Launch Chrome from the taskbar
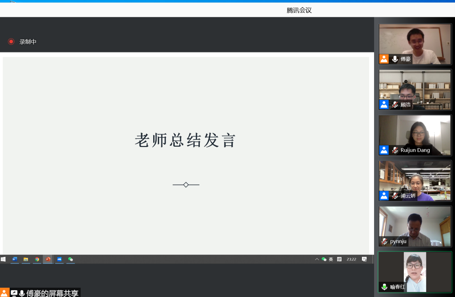 (37, 259)
